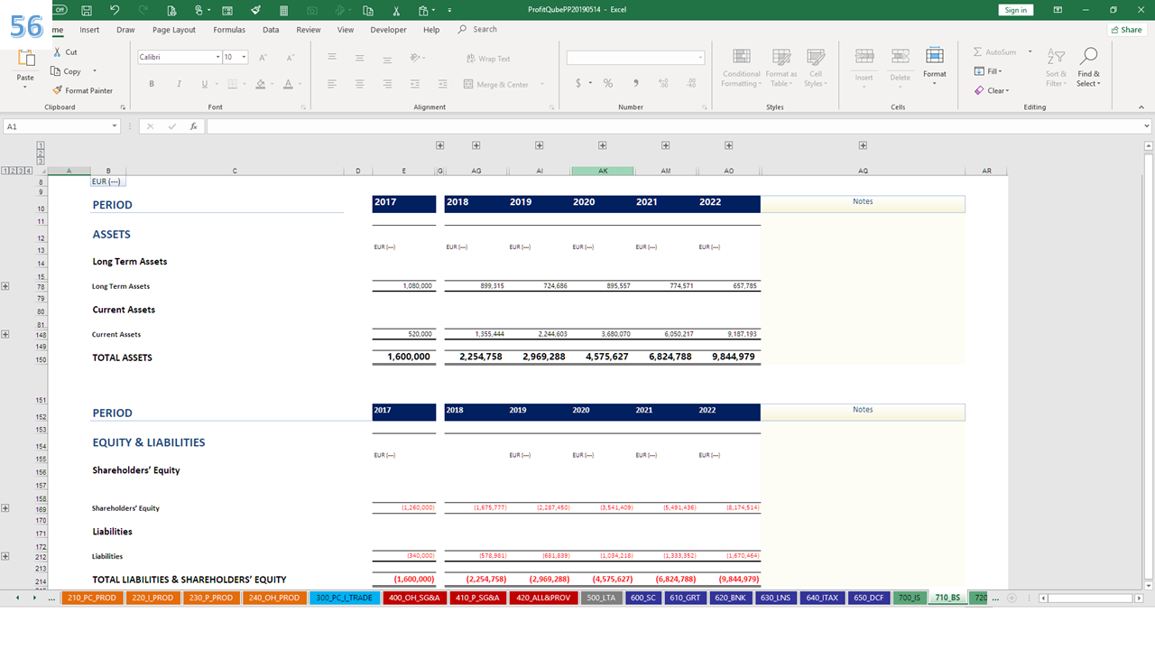
Task: Click the Insert Function fx button
Action: tap(193, 126)
